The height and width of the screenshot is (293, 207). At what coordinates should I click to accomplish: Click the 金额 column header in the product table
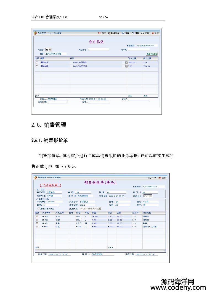[x=118, y=213]
